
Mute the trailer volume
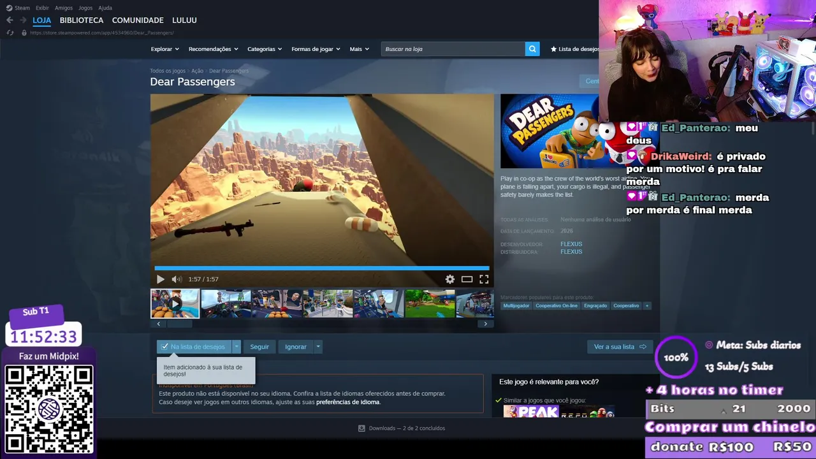point(177,279)
